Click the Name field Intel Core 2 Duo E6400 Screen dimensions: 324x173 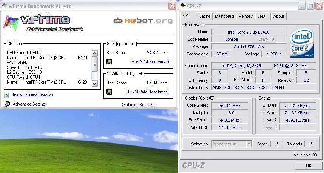[249, 32]
